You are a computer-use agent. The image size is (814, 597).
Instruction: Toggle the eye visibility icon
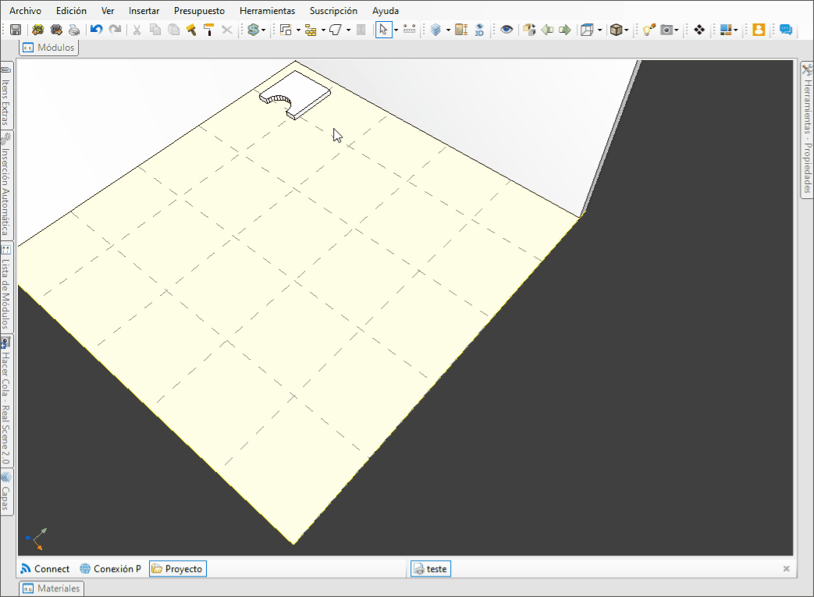click(x=507, y=30)
